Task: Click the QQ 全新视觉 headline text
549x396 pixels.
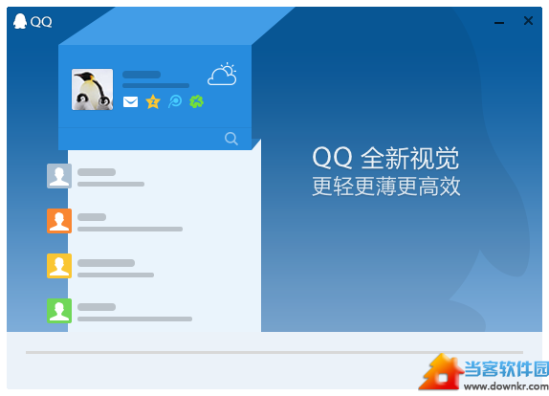Action: [x=385, y=158]
